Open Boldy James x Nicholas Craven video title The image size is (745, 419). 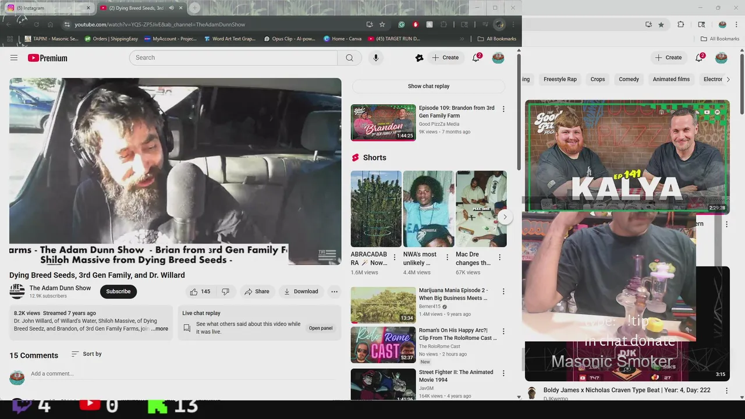627,390
